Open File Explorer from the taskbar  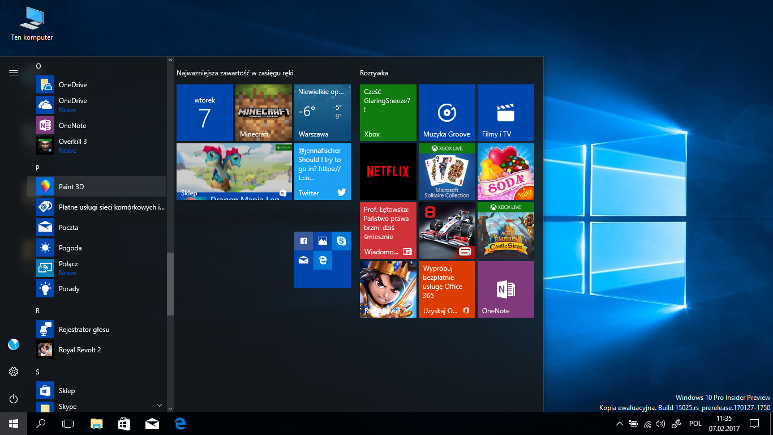(97, 424)
